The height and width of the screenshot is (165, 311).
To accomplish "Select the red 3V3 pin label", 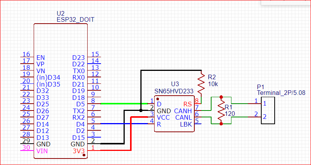I will click(79, 151).
